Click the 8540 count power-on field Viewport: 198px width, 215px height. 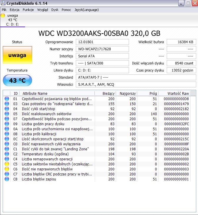point(181,63)
